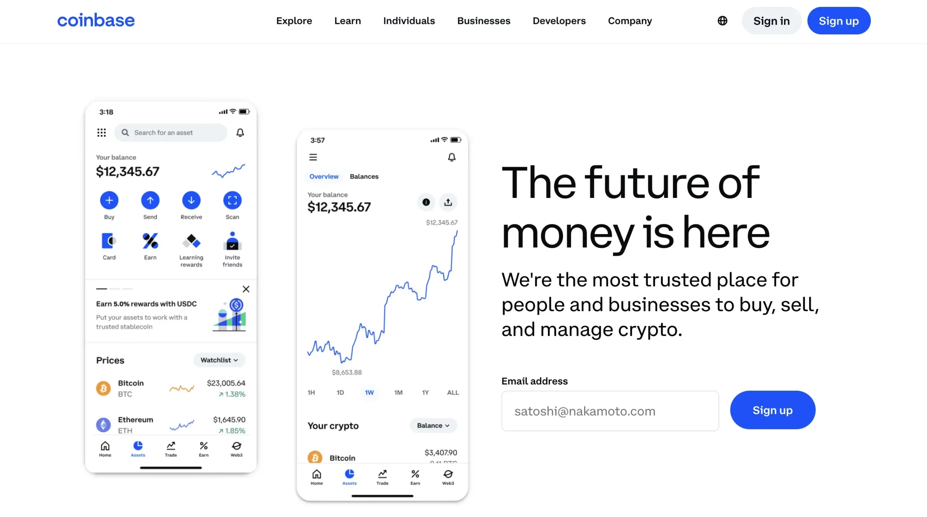The height and width of the screenshot is (517, 927).
Task: Toggle the 1D chart time range
Action: tap(339, 392)
